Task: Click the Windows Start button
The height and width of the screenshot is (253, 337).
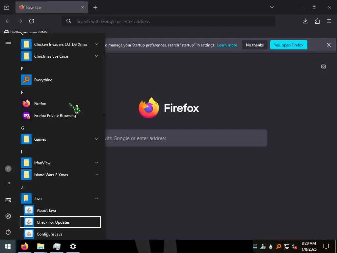Action: point(8,246)
